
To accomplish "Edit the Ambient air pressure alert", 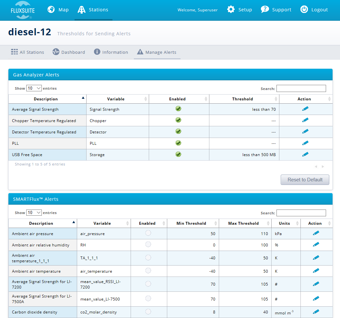I will click(x=316, y=233).
